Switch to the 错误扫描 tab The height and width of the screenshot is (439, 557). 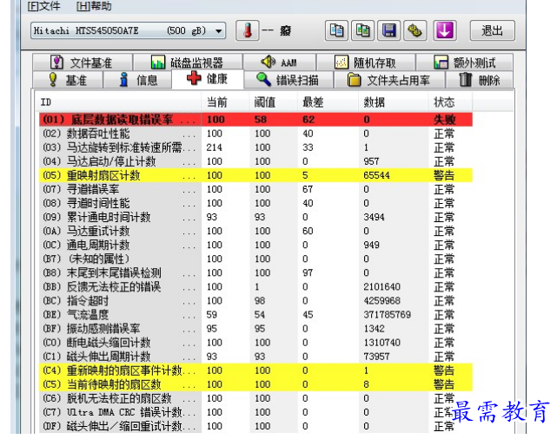(288, 80)
